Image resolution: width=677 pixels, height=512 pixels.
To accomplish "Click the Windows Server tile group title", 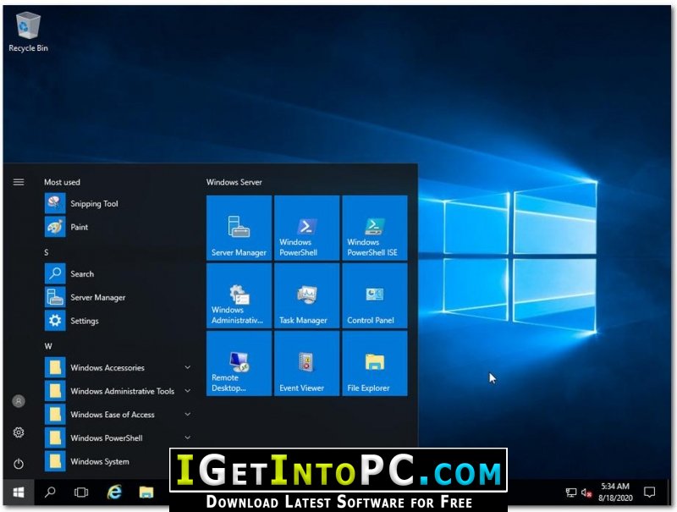I will click(234, 182).
